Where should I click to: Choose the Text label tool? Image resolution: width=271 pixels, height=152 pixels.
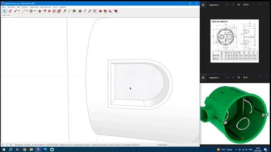pyautogui.click(x=69, y=11)
